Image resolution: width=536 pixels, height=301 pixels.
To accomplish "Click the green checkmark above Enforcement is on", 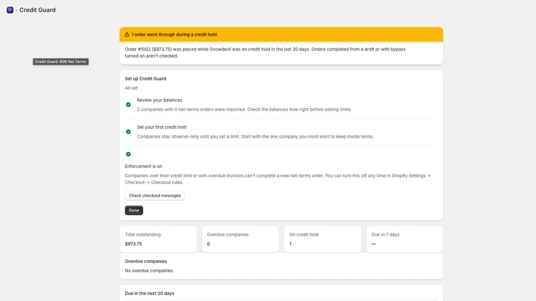I will tap(128, 155).
